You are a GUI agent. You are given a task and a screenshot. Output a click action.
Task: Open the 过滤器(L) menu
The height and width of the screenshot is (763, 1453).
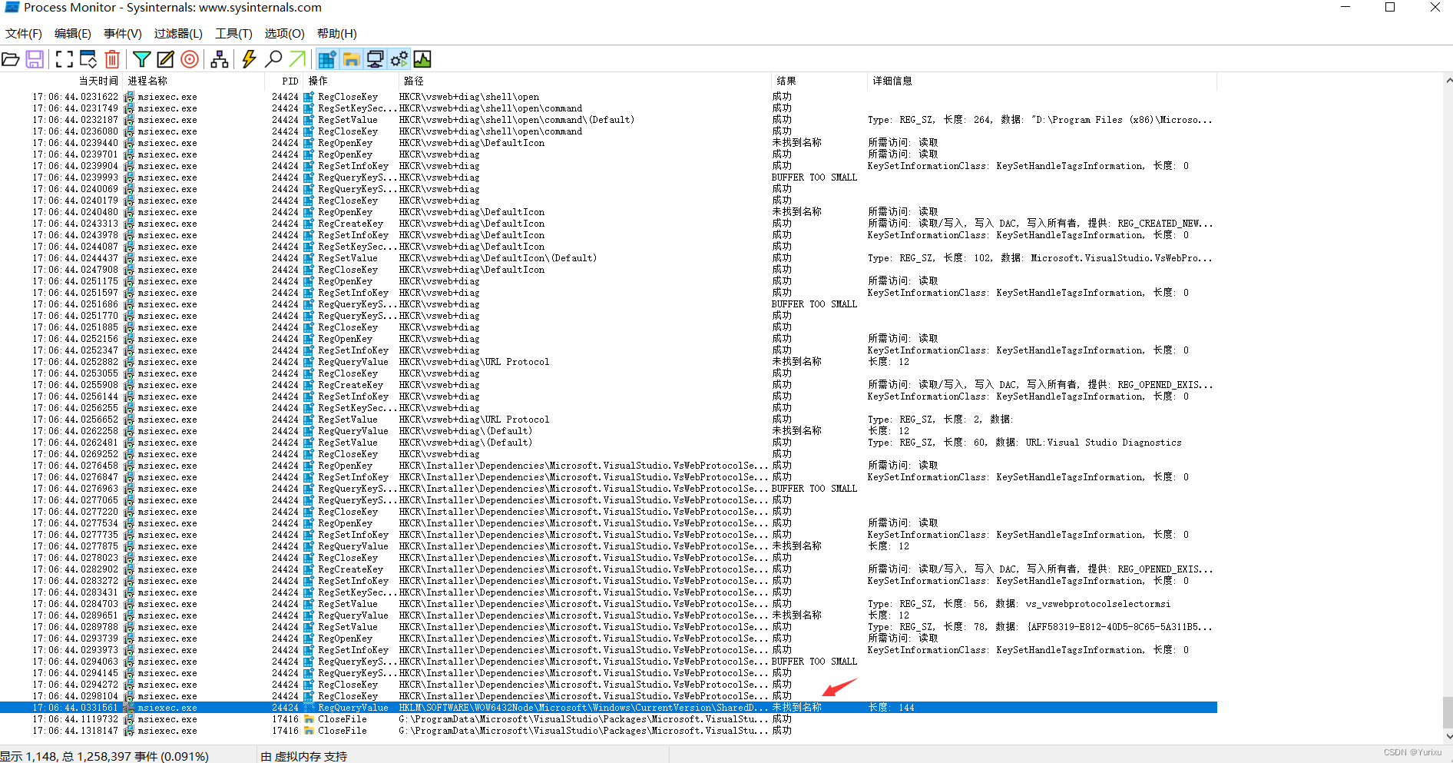click(x=178, y=34)
